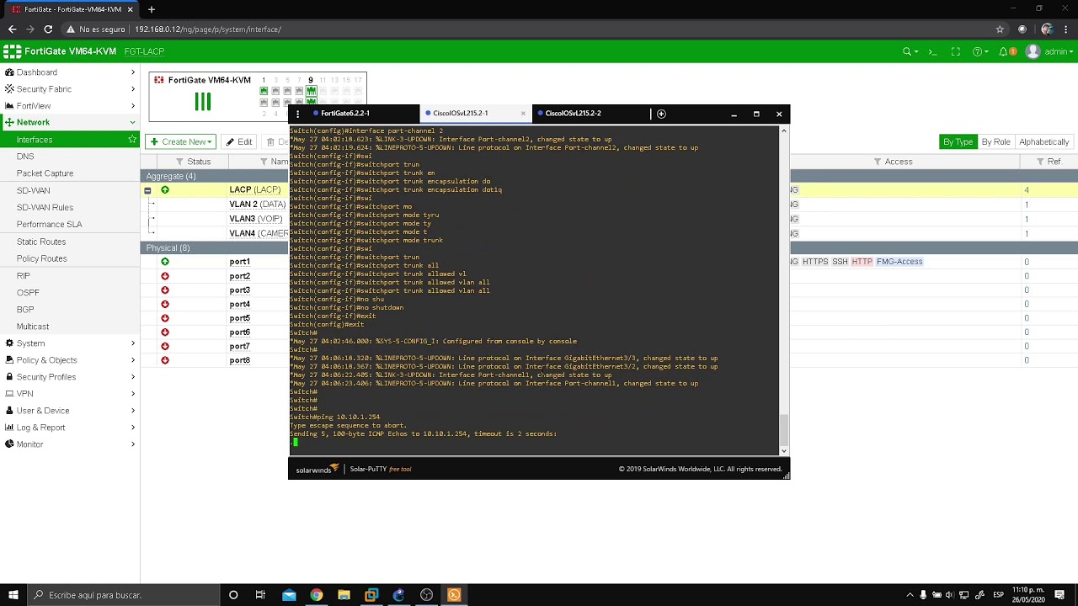
Task: Open File Explorer on taskbar
Action: [344, 595]
